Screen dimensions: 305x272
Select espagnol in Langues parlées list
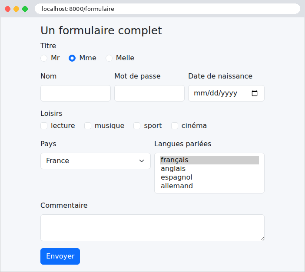(x=209, y=177)
